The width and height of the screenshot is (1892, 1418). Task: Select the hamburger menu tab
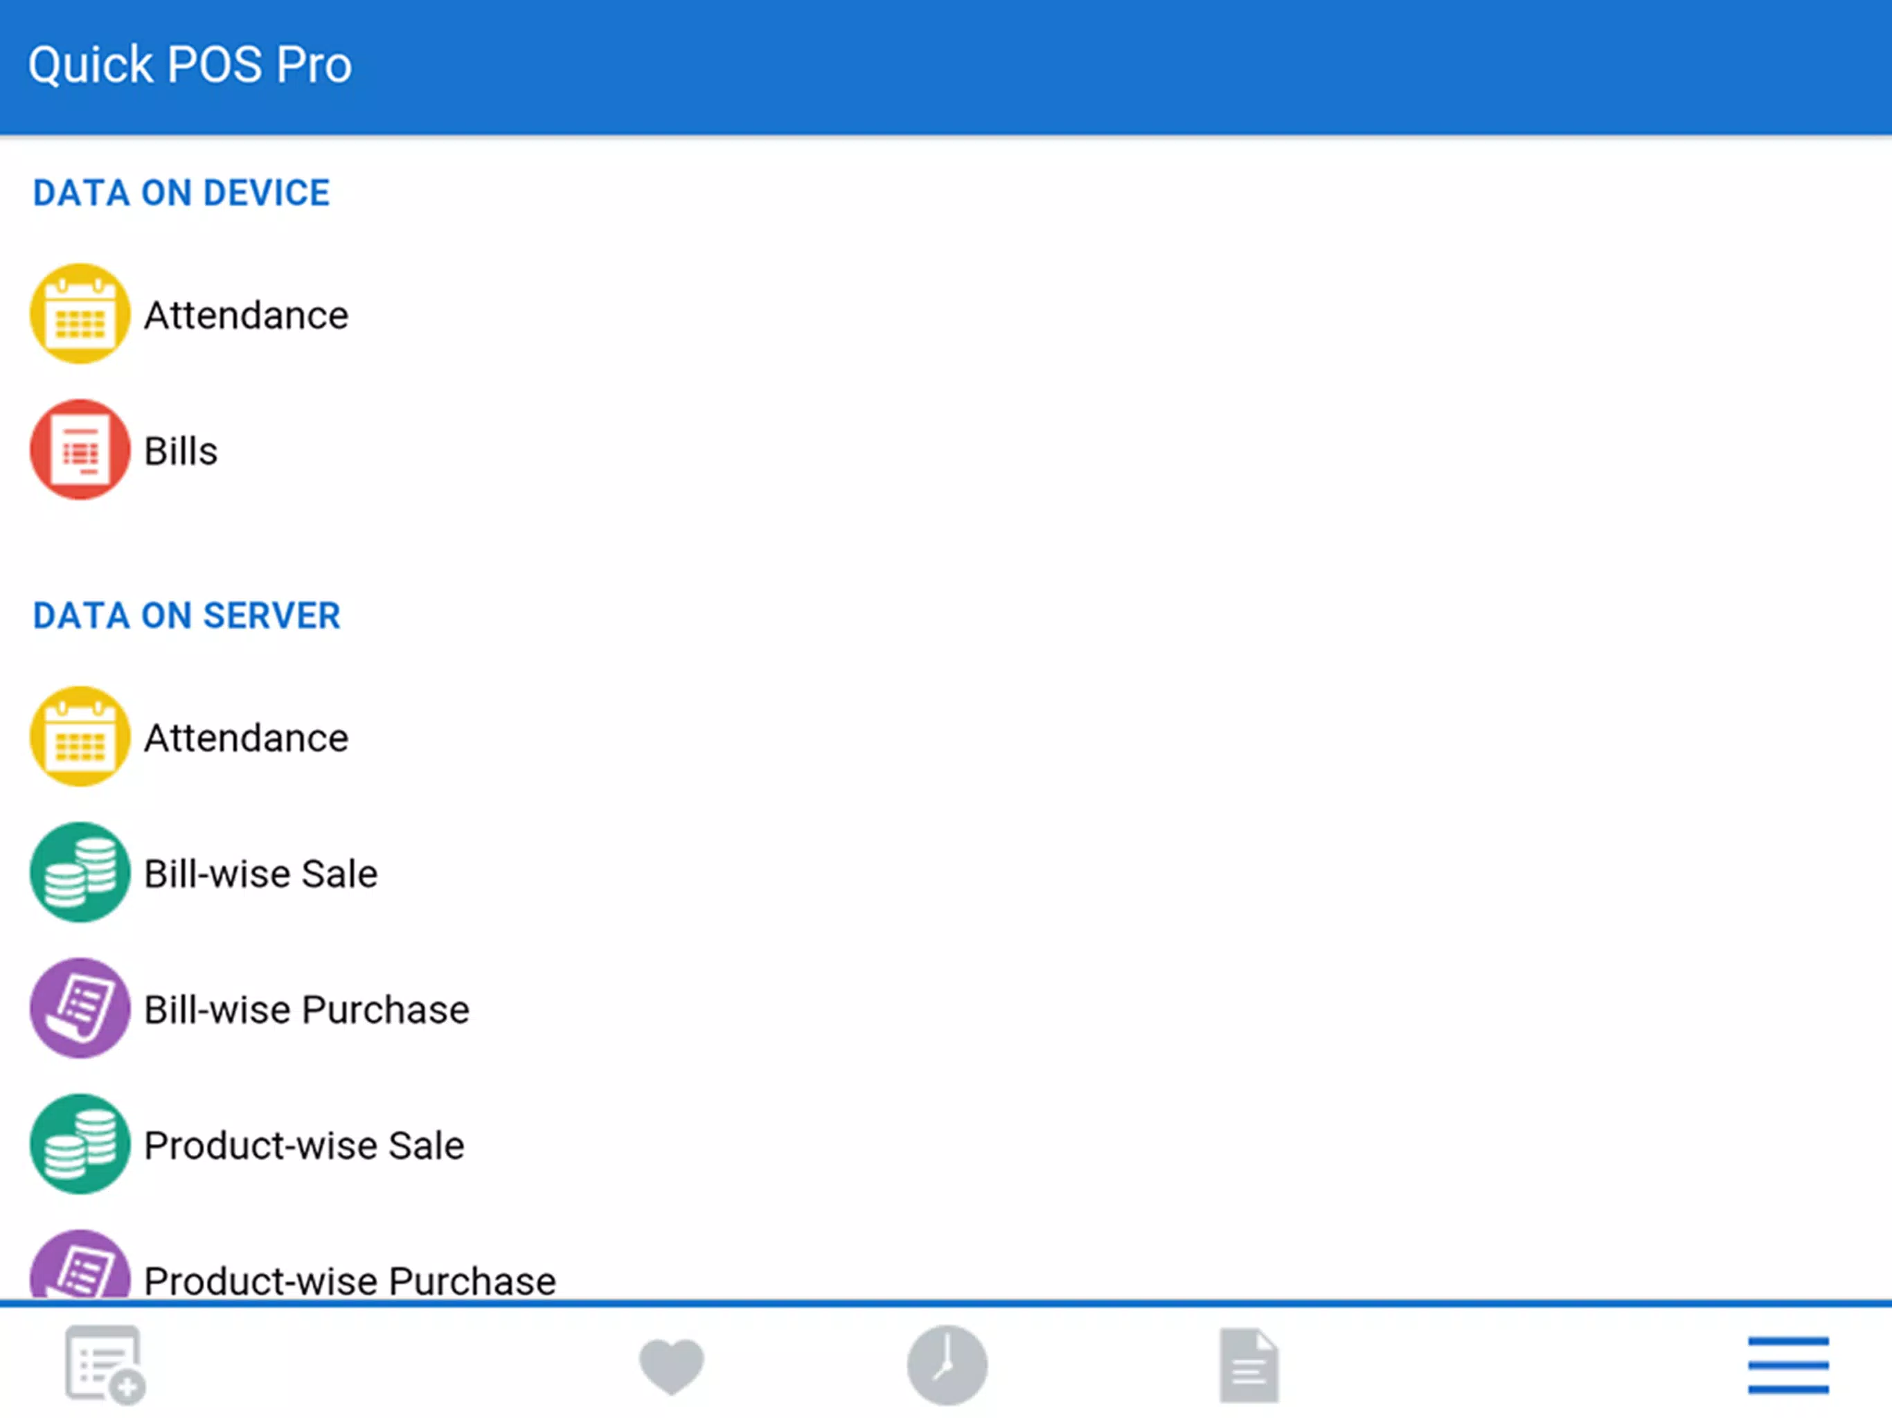click(1787, 1366)
